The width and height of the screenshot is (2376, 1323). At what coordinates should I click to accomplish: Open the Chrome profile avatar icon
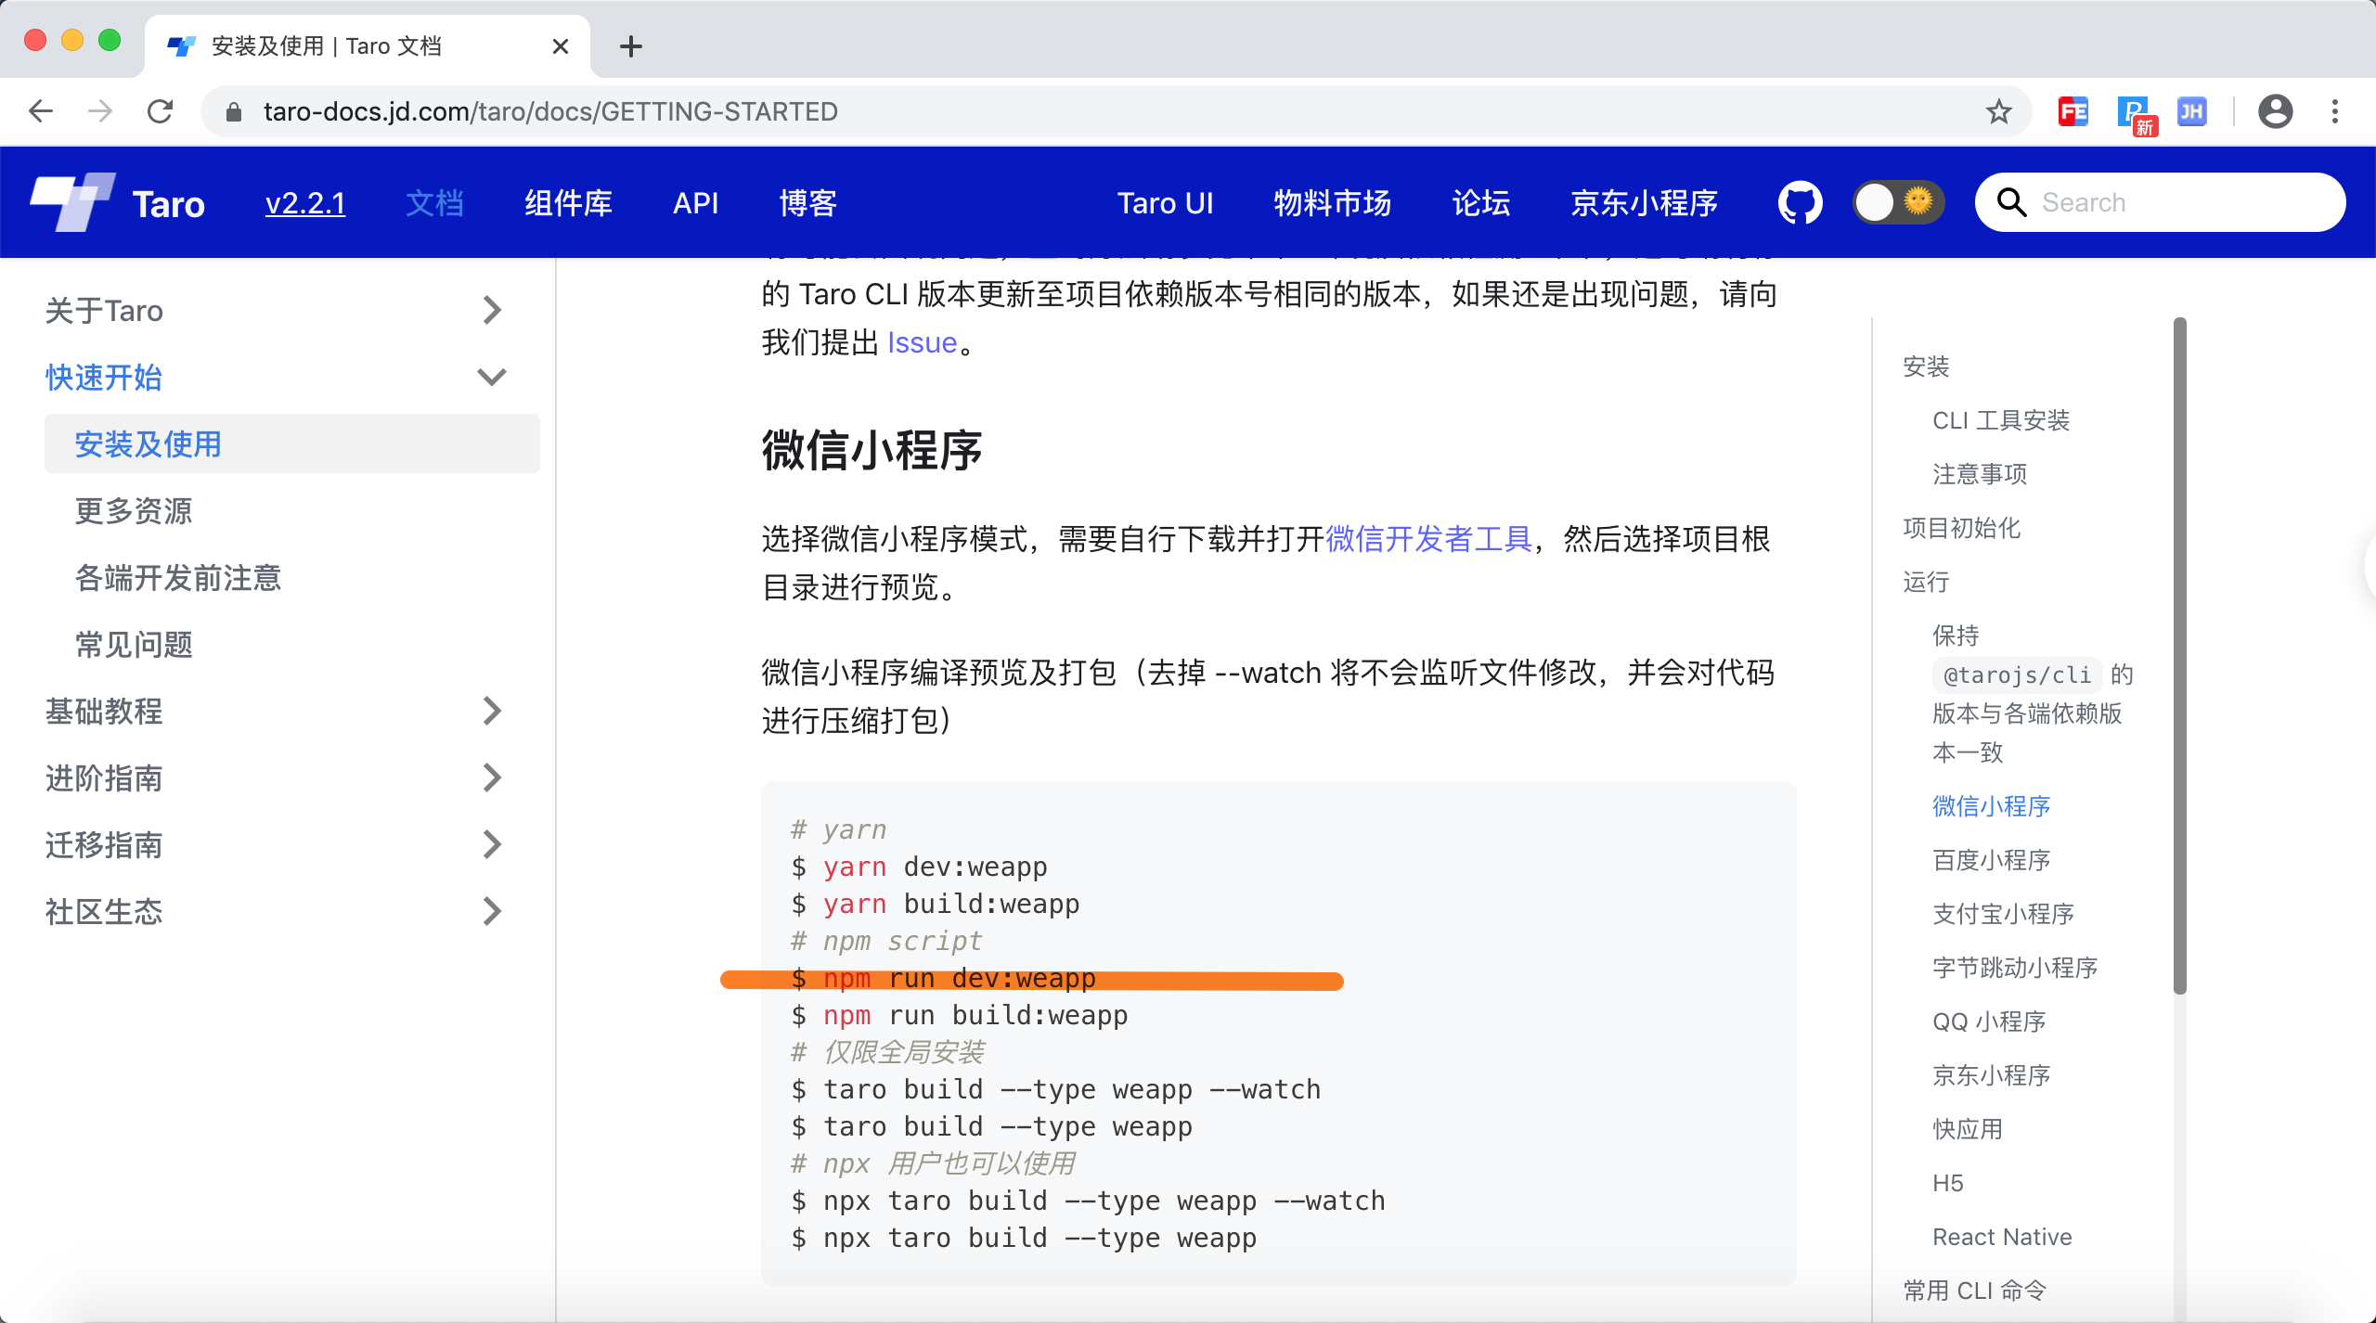[2275, 111]
